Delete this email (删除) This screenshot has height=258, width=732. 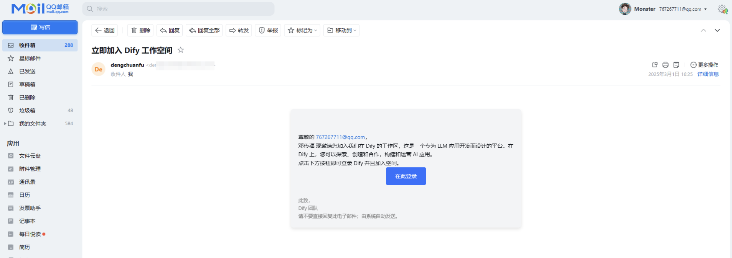point(140,30)
